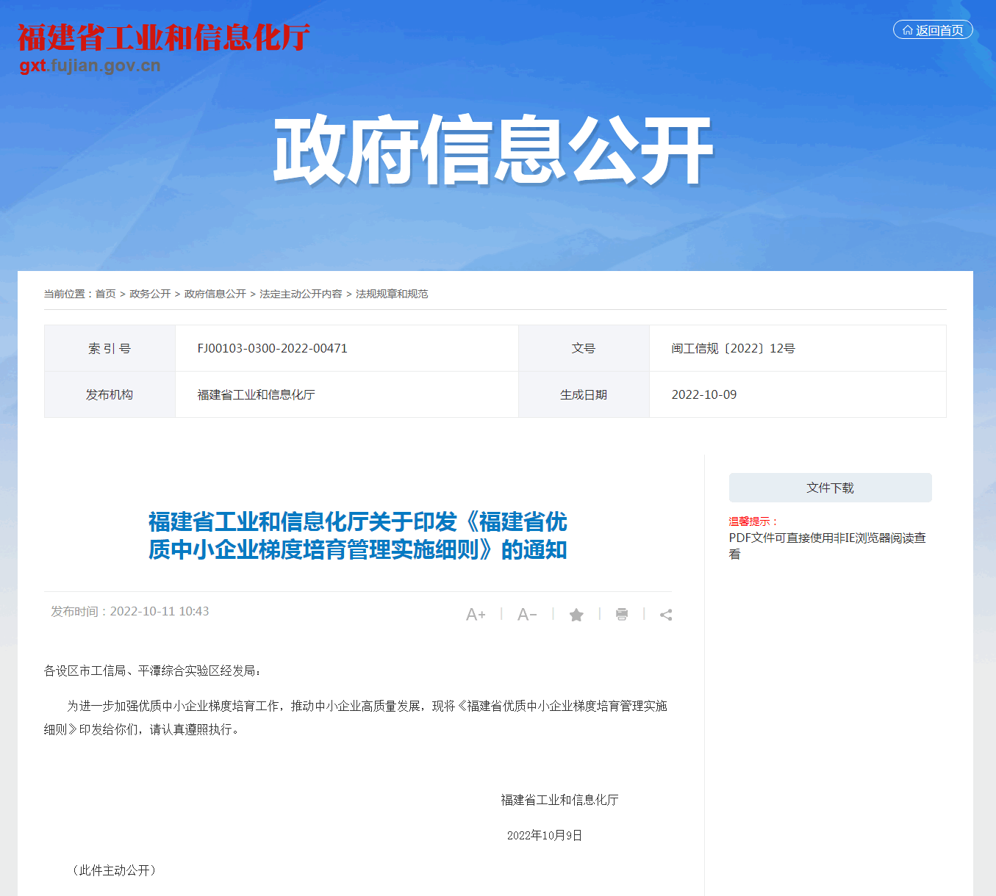Image resolution: width=996 pixels, height=896 pixels.
Task: Open the 文件下载 download button
Action: (830, 488)
